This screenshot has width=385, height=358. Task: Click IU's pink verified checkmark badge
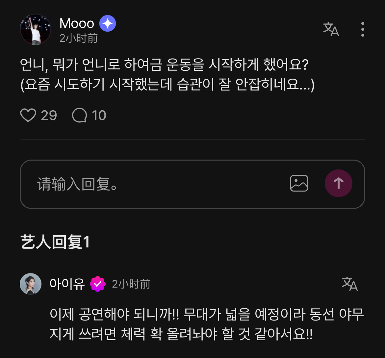point(97,283)
